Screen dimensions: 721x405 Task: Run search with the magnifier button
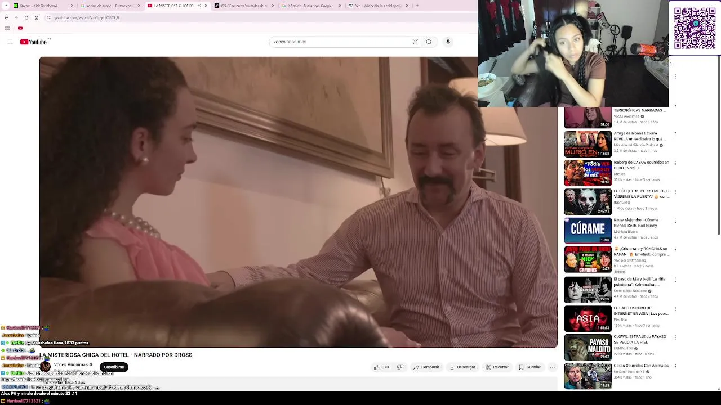point(429,42)
